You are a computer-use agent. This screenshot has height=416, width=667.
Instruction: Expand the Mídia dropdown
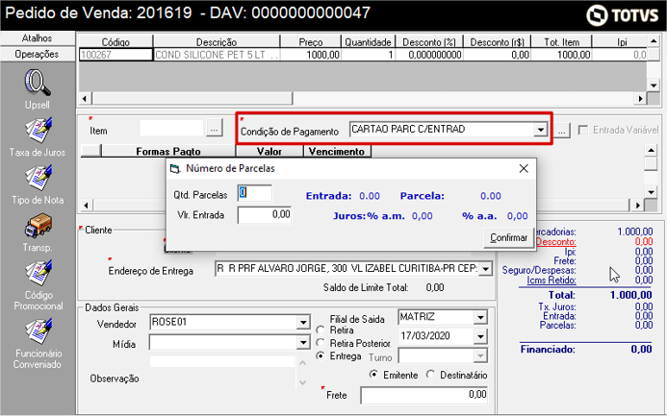[303, 343]
